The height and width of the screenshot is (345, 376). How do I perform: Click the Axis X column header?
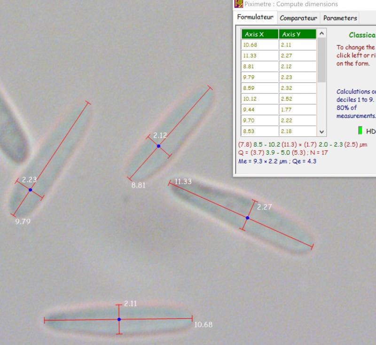(x=260, y=34)
